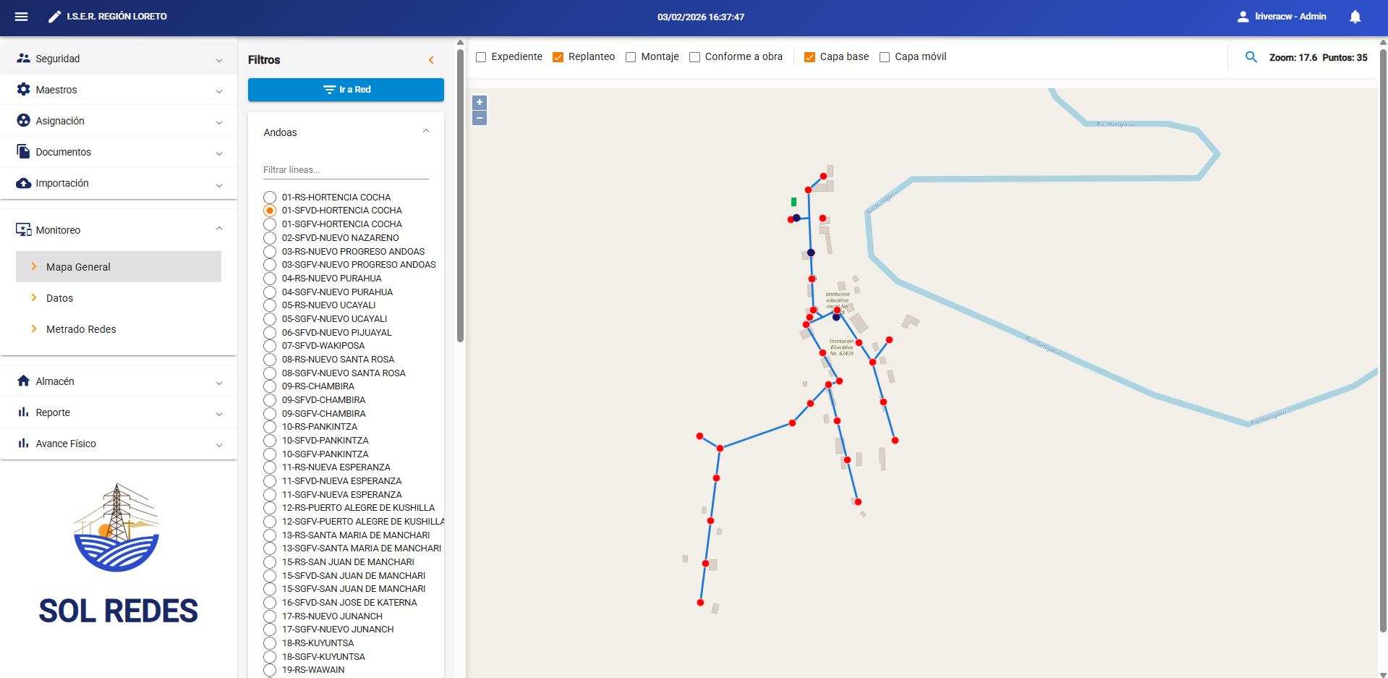This screenshot has height=678, width=1388.
Task: Open the Mapa General menu item
Action: (x=80, y=266)
